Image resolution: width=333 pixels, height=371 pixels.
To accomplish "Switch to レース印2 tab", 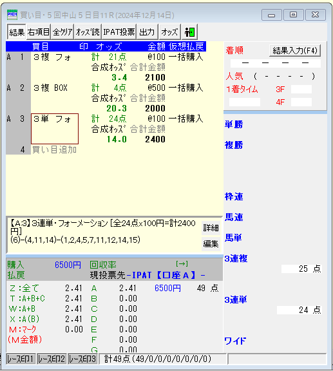I will pos(52,359).
